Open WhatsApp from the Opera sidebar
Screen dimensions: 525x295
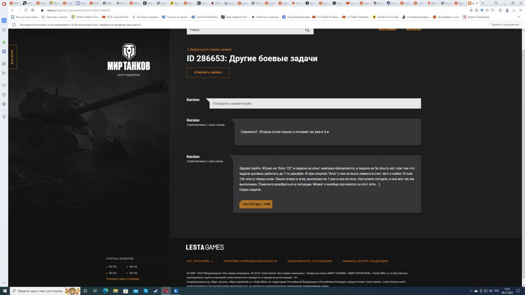(x=4, y=42)
